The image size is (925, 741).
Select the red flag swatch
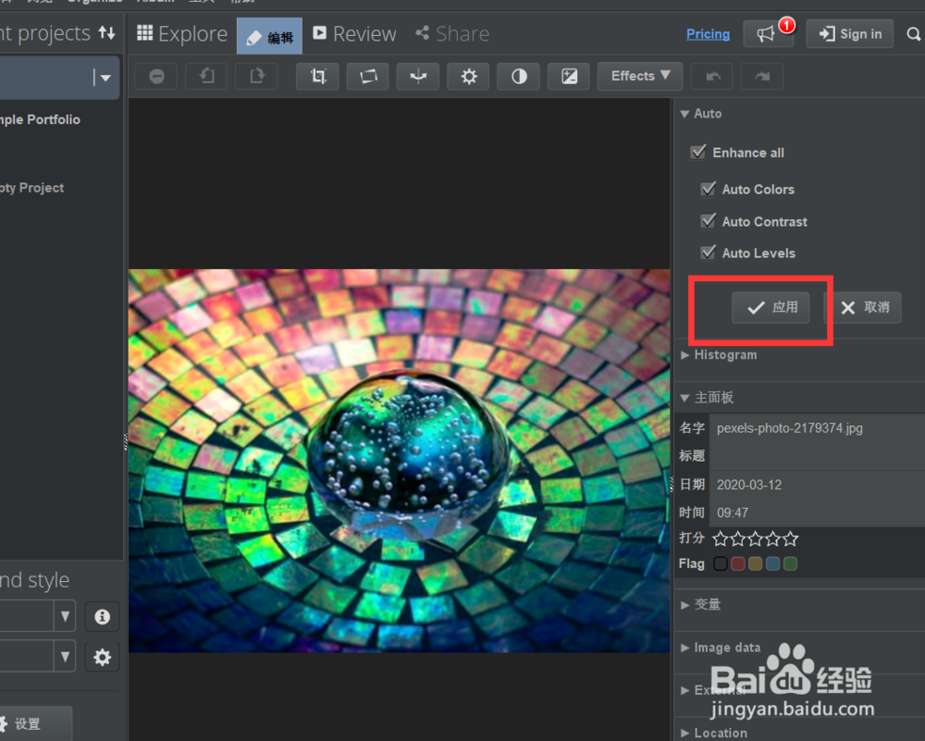738,564
